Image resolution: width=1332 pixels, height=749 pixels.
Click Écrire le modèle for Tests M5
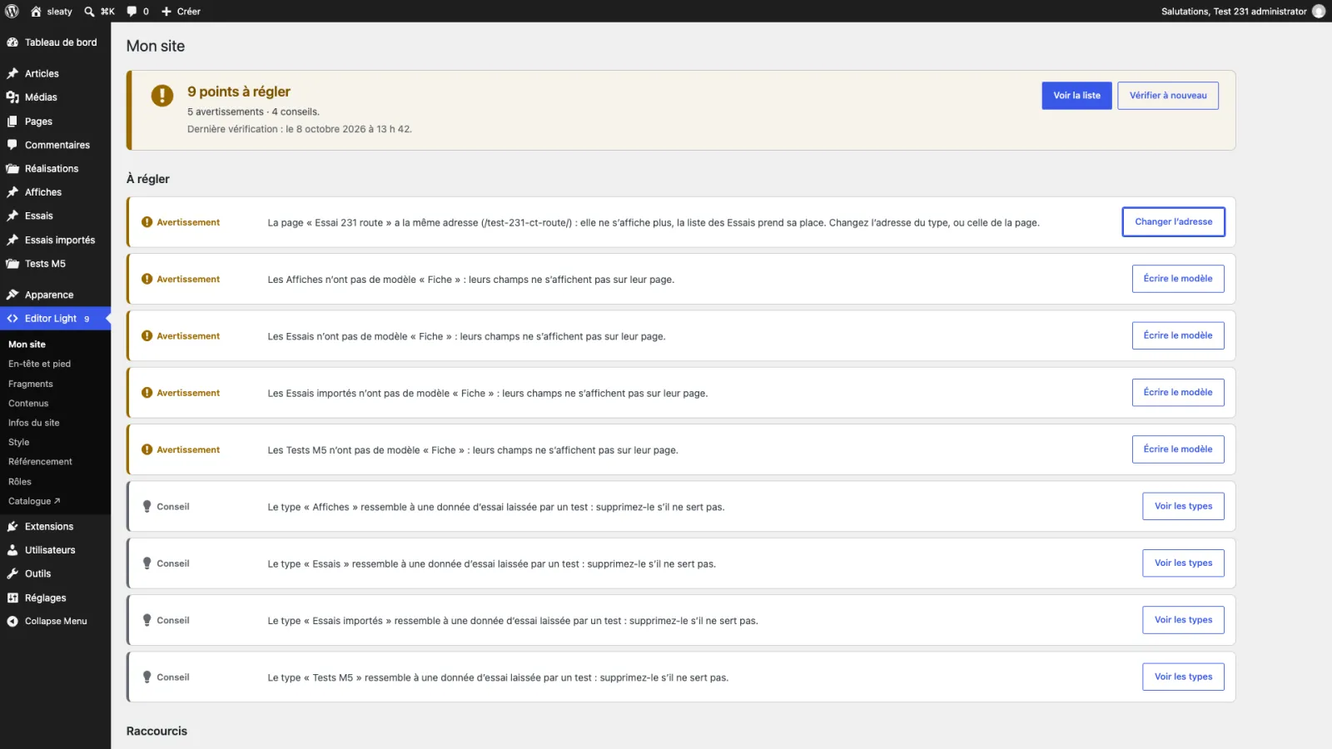point(1178,449)
